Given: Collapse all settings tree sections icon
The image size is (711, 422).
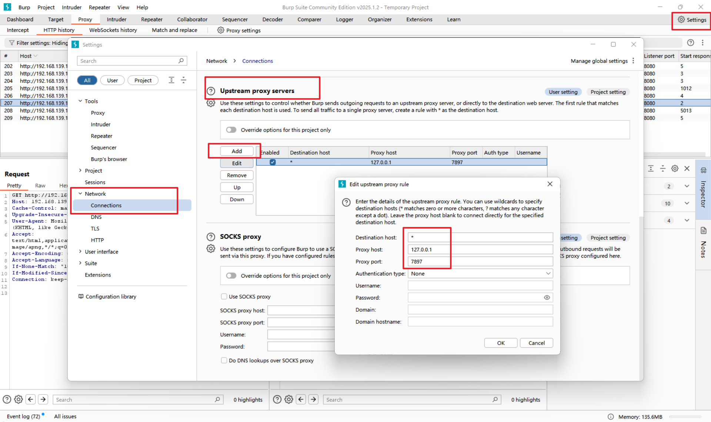Looking at the screenshot, I should click(x=184, y=80).
